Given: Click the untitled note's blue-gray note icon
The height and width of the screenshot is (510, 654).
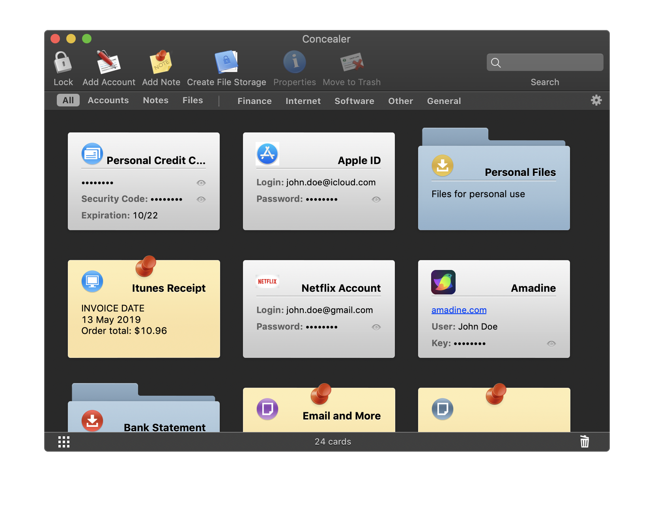Looking at the screenshot, I should (443, 409).
